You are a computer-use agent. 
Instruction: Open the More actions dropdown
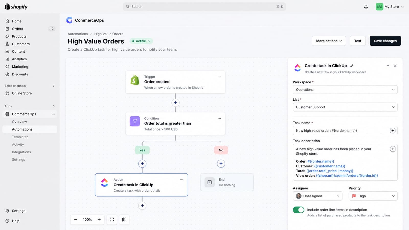329,41
